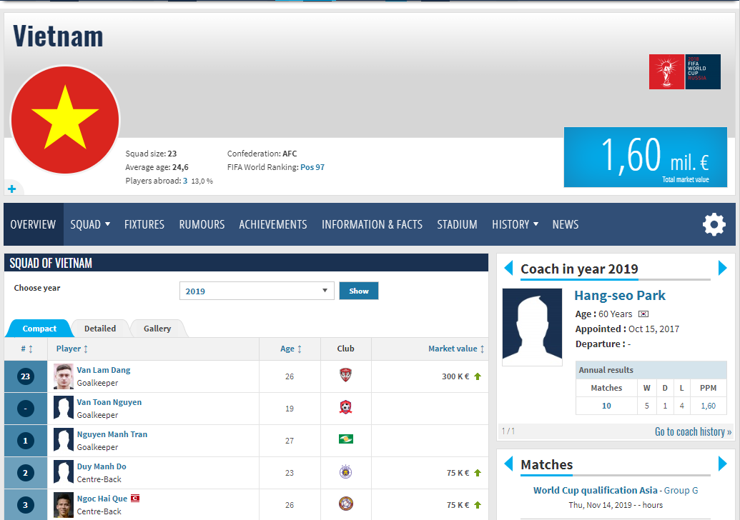Image resolution: width=740 pixels, height=520 pixels.
Task: Open Van Lam Dang's club crest
Action: click(x=345, y=375)
